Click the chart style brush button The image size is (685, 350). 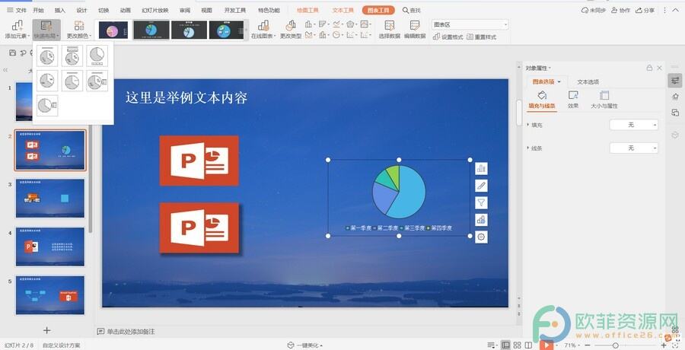[481, 186]
